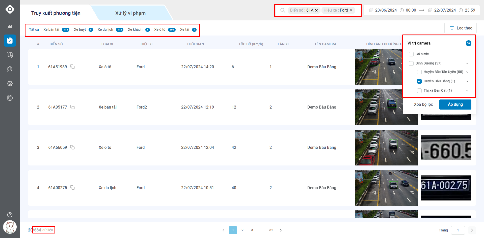Image resolution: width=484 pixels, height=238 pixels.
Task: Open the map location sidebar icon
Action: (x=10, y=55)
